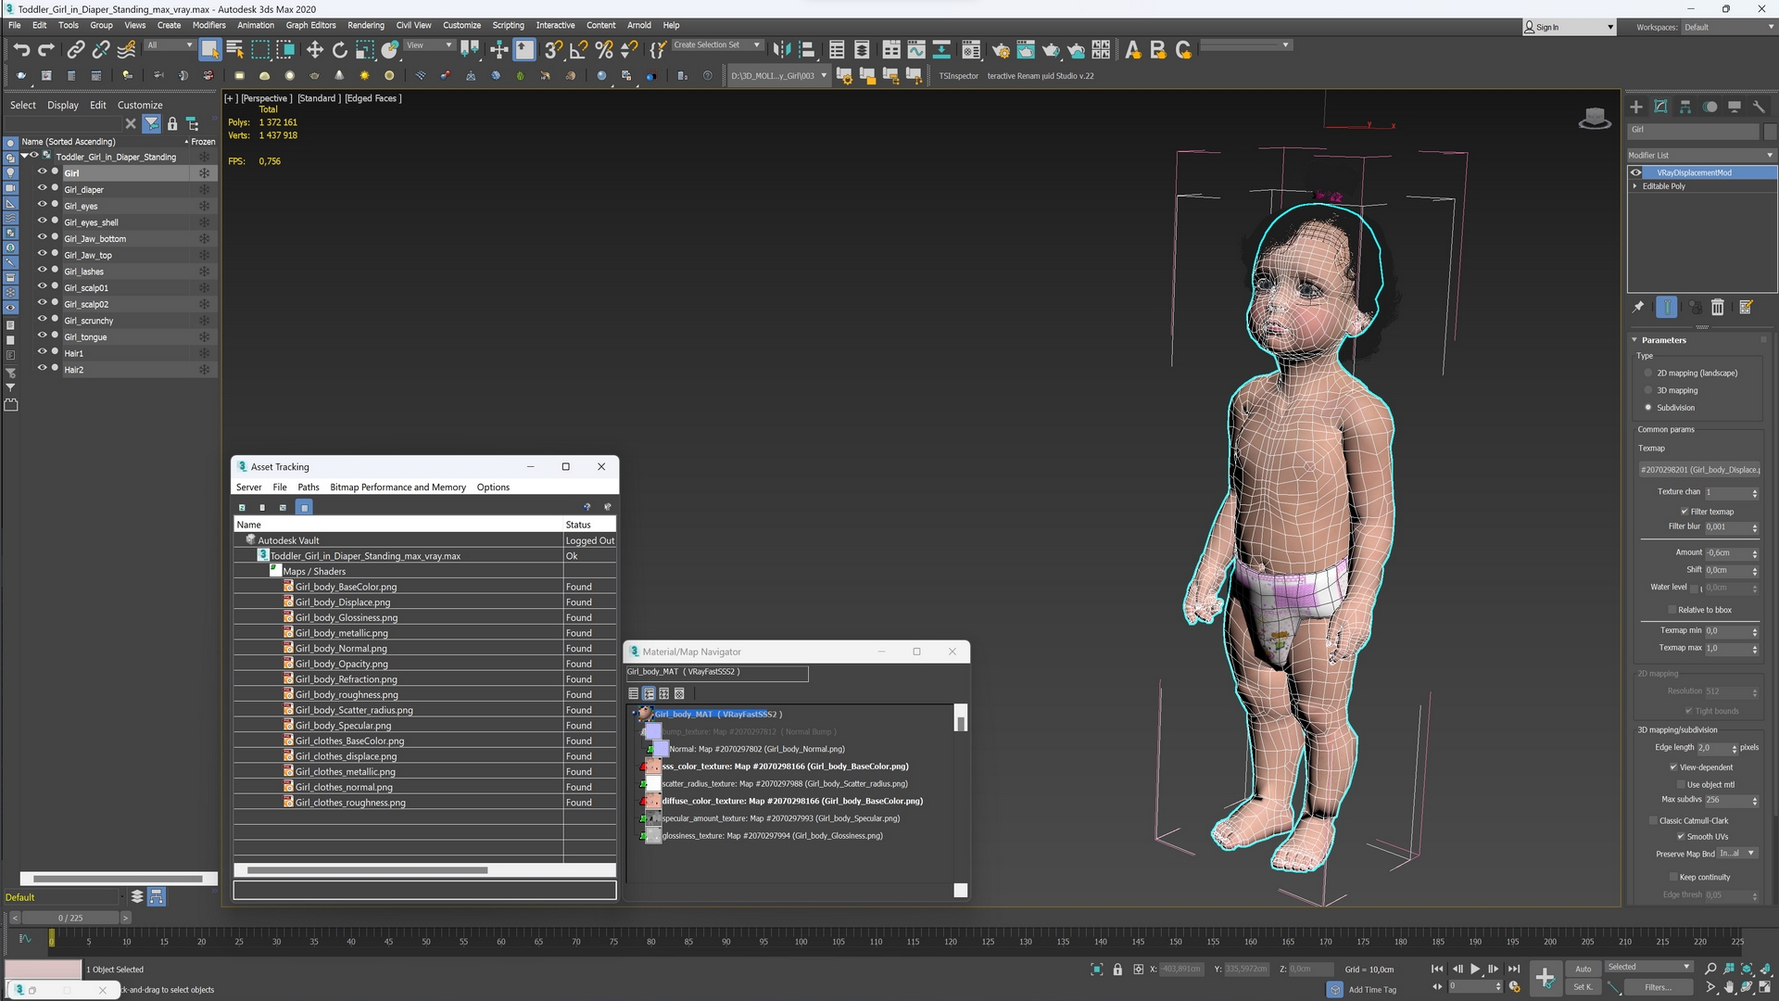Open Bitmap Performance and Memory menu

click(397, 487)
